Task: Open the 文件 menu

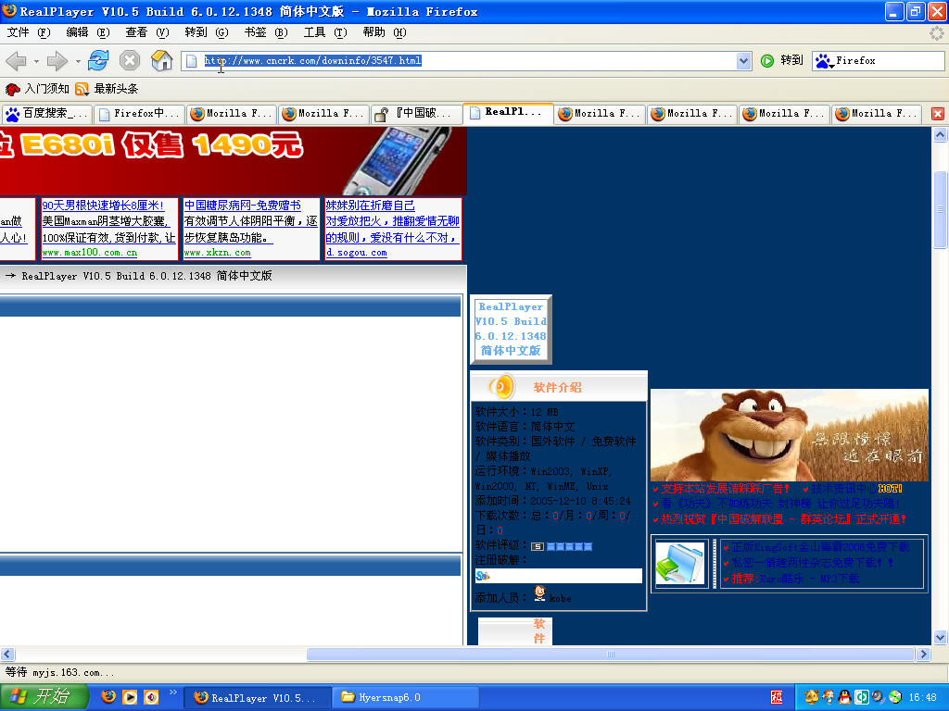Action: (29, 32)
